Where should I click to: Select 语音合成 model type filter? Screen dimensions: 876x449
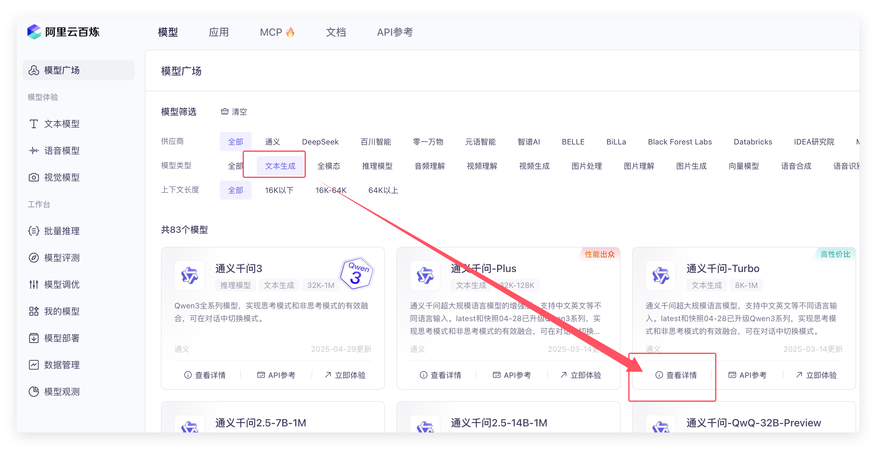coord(796,166)
